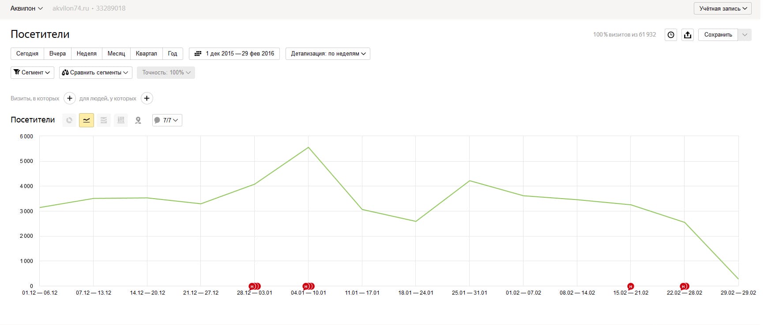Image resolution: width=768 pixels, height=325 pixels.
Task: Switch to stacked area chart view
Action: tap(104, 120)
